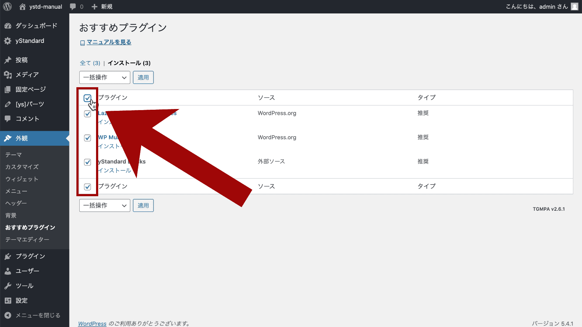Click 推奨 in the yStandard Blocks row
This screenshot has height=327, width=582.
423,161
